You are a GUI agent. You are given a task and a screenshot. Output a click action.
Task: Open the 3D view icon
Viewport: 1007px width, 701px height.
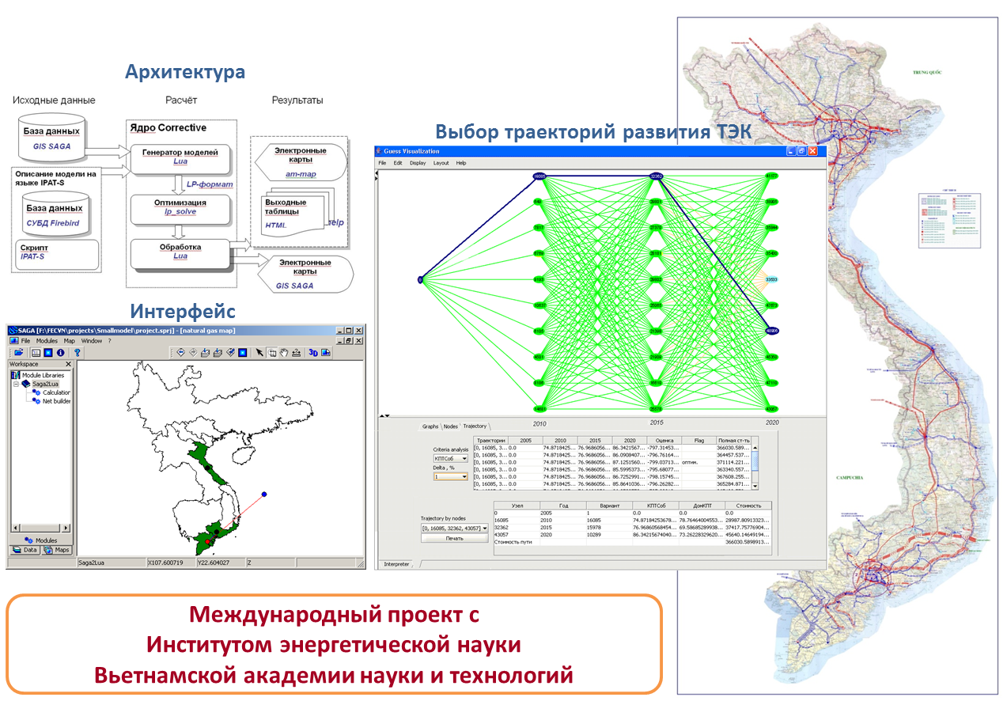[312, 352]
